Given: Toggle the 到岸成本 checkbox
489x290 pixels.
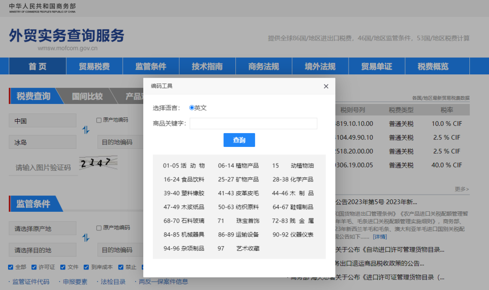Looking at the screenshot, I should tap(86, 267).
